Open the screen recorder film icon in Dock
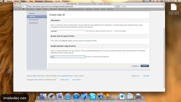This screenshot has width=181, height=102. click(x=101, y=96)
